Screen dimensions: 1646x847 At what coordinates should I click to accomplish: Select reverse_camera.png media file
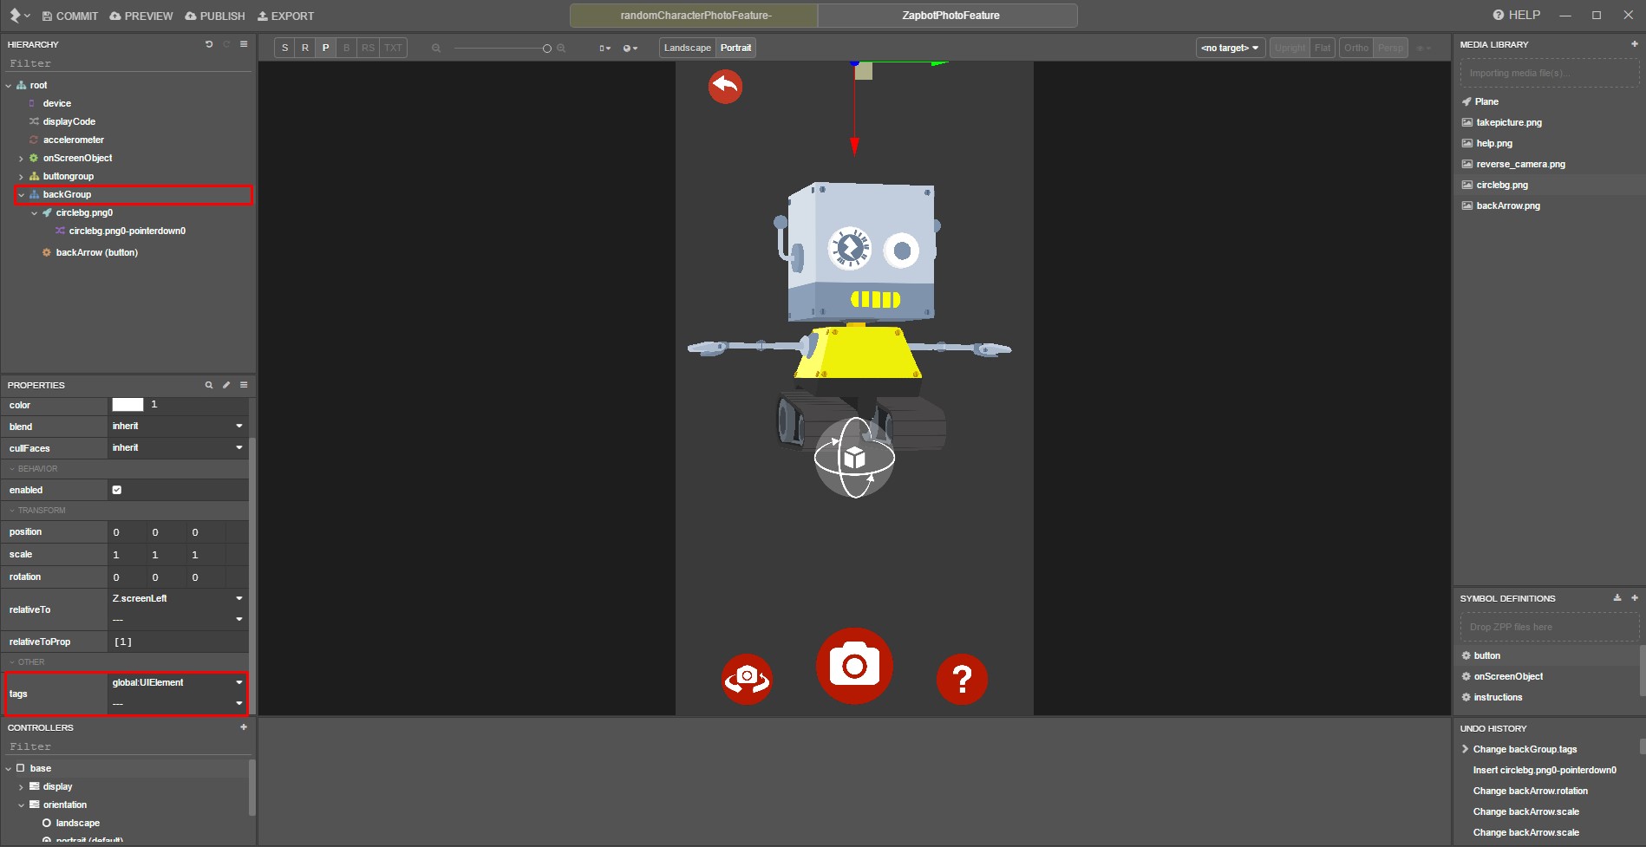(1520, 164)
